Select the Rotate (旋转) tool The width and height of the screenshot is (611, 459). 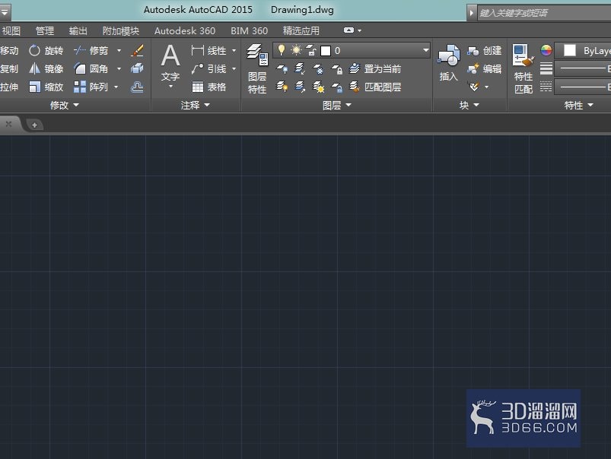(x=46, y=51)
